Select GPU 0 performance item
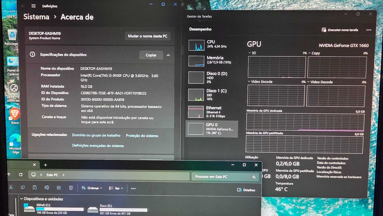Image resolution: width=383 pixels, height=216 pixels. (211, 129)
